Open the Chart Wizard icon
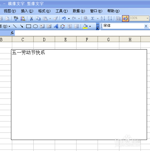The width and height of the screenshot is (150, 151). pyautogui.click(x=118, y=19)
